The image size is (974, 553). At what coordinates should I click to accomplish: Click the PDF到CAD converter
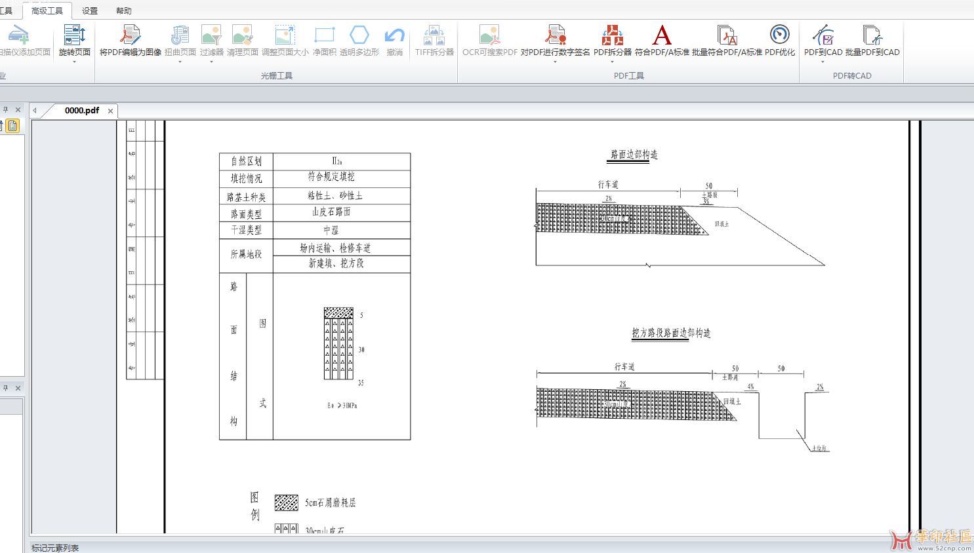tap(823, 40)
